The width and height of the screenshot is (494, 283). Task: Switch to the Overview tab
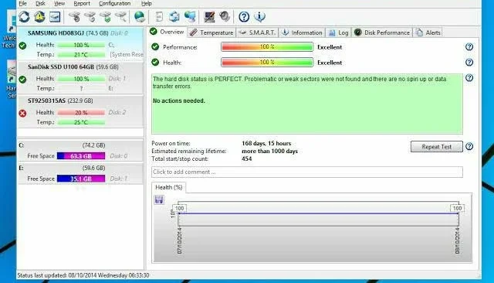pyautogui.click(x=167, y=32)
